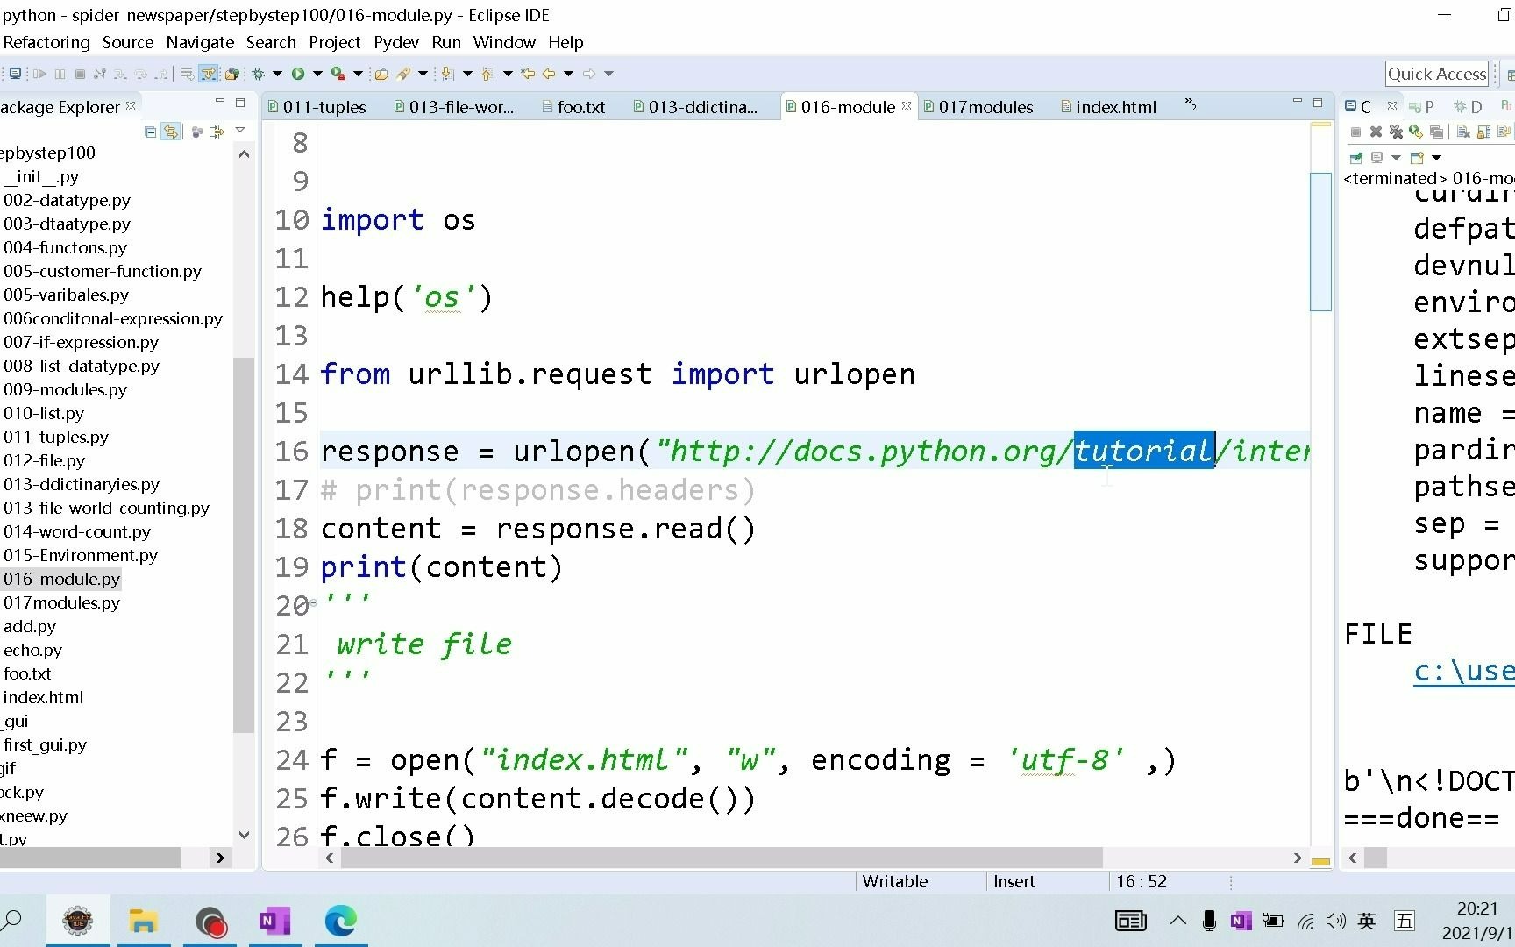1515x947 pixels.
Task: Switch to the index.html editor tab
Action: tap(1116, 106)
